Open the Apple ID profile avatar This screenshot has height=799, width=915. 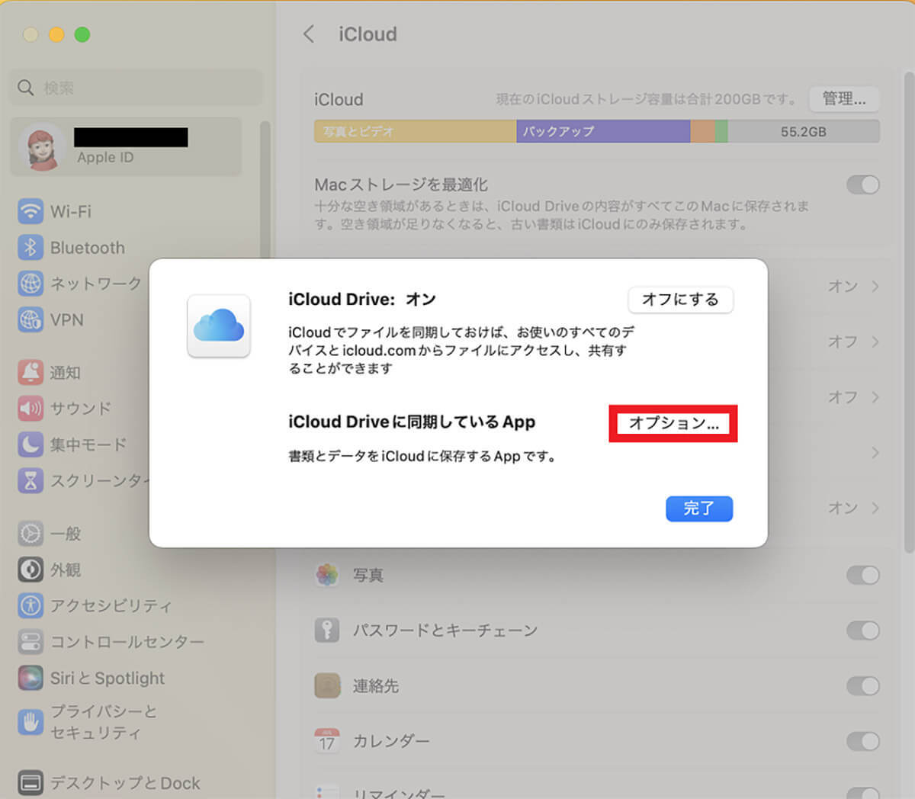[43, 147]
